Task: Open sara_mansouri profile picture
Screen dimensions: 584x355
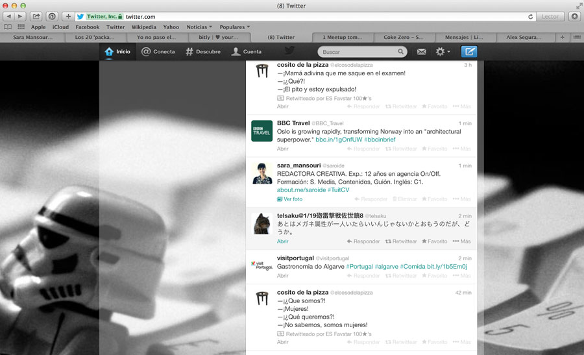Action: pos(262,173)
